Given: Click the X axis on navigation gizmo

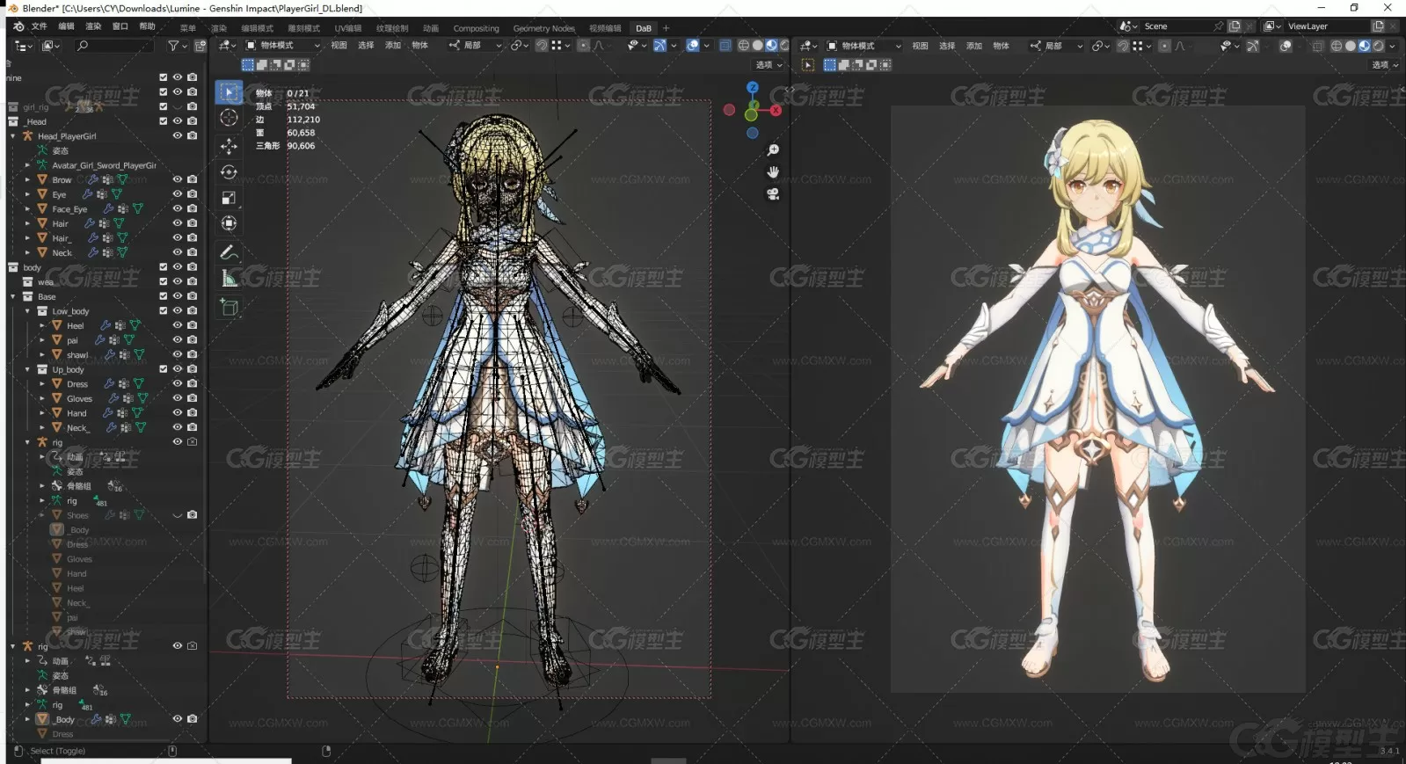Looking at the screenshot, I should click(776, 111).
